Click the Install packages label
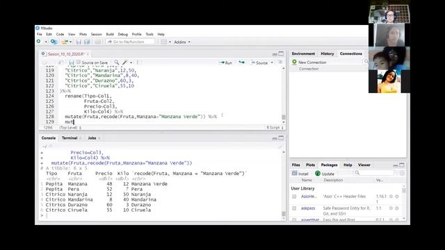 click(x=303, y=174)
